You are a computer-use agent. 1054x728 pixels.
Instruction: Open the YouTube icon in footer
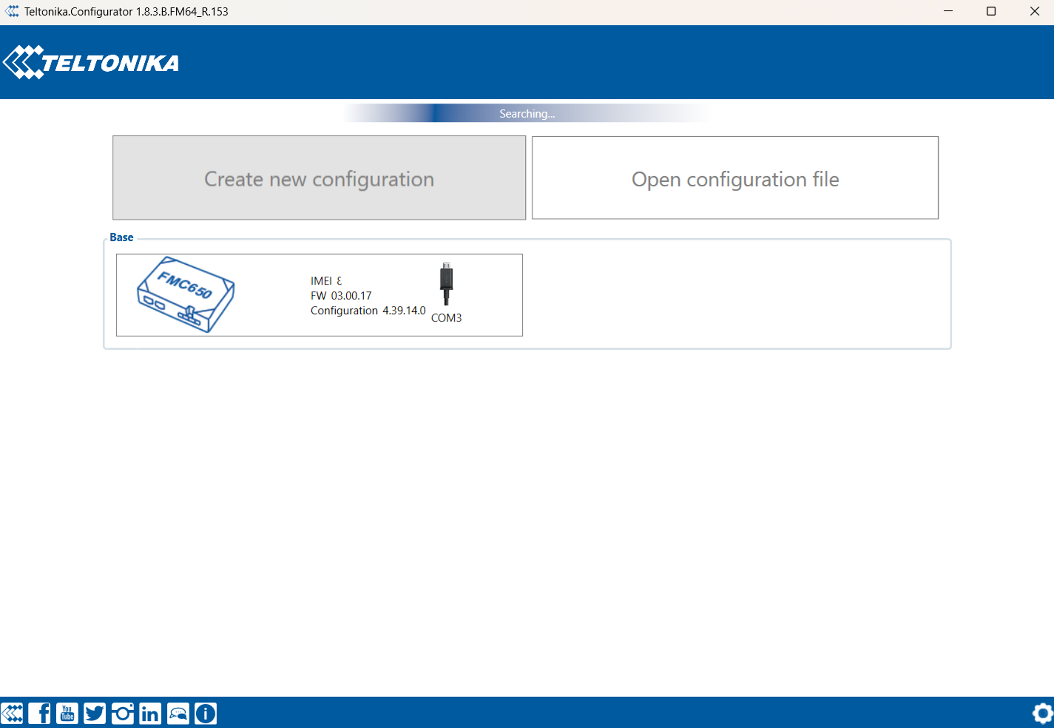coord(67,713)
